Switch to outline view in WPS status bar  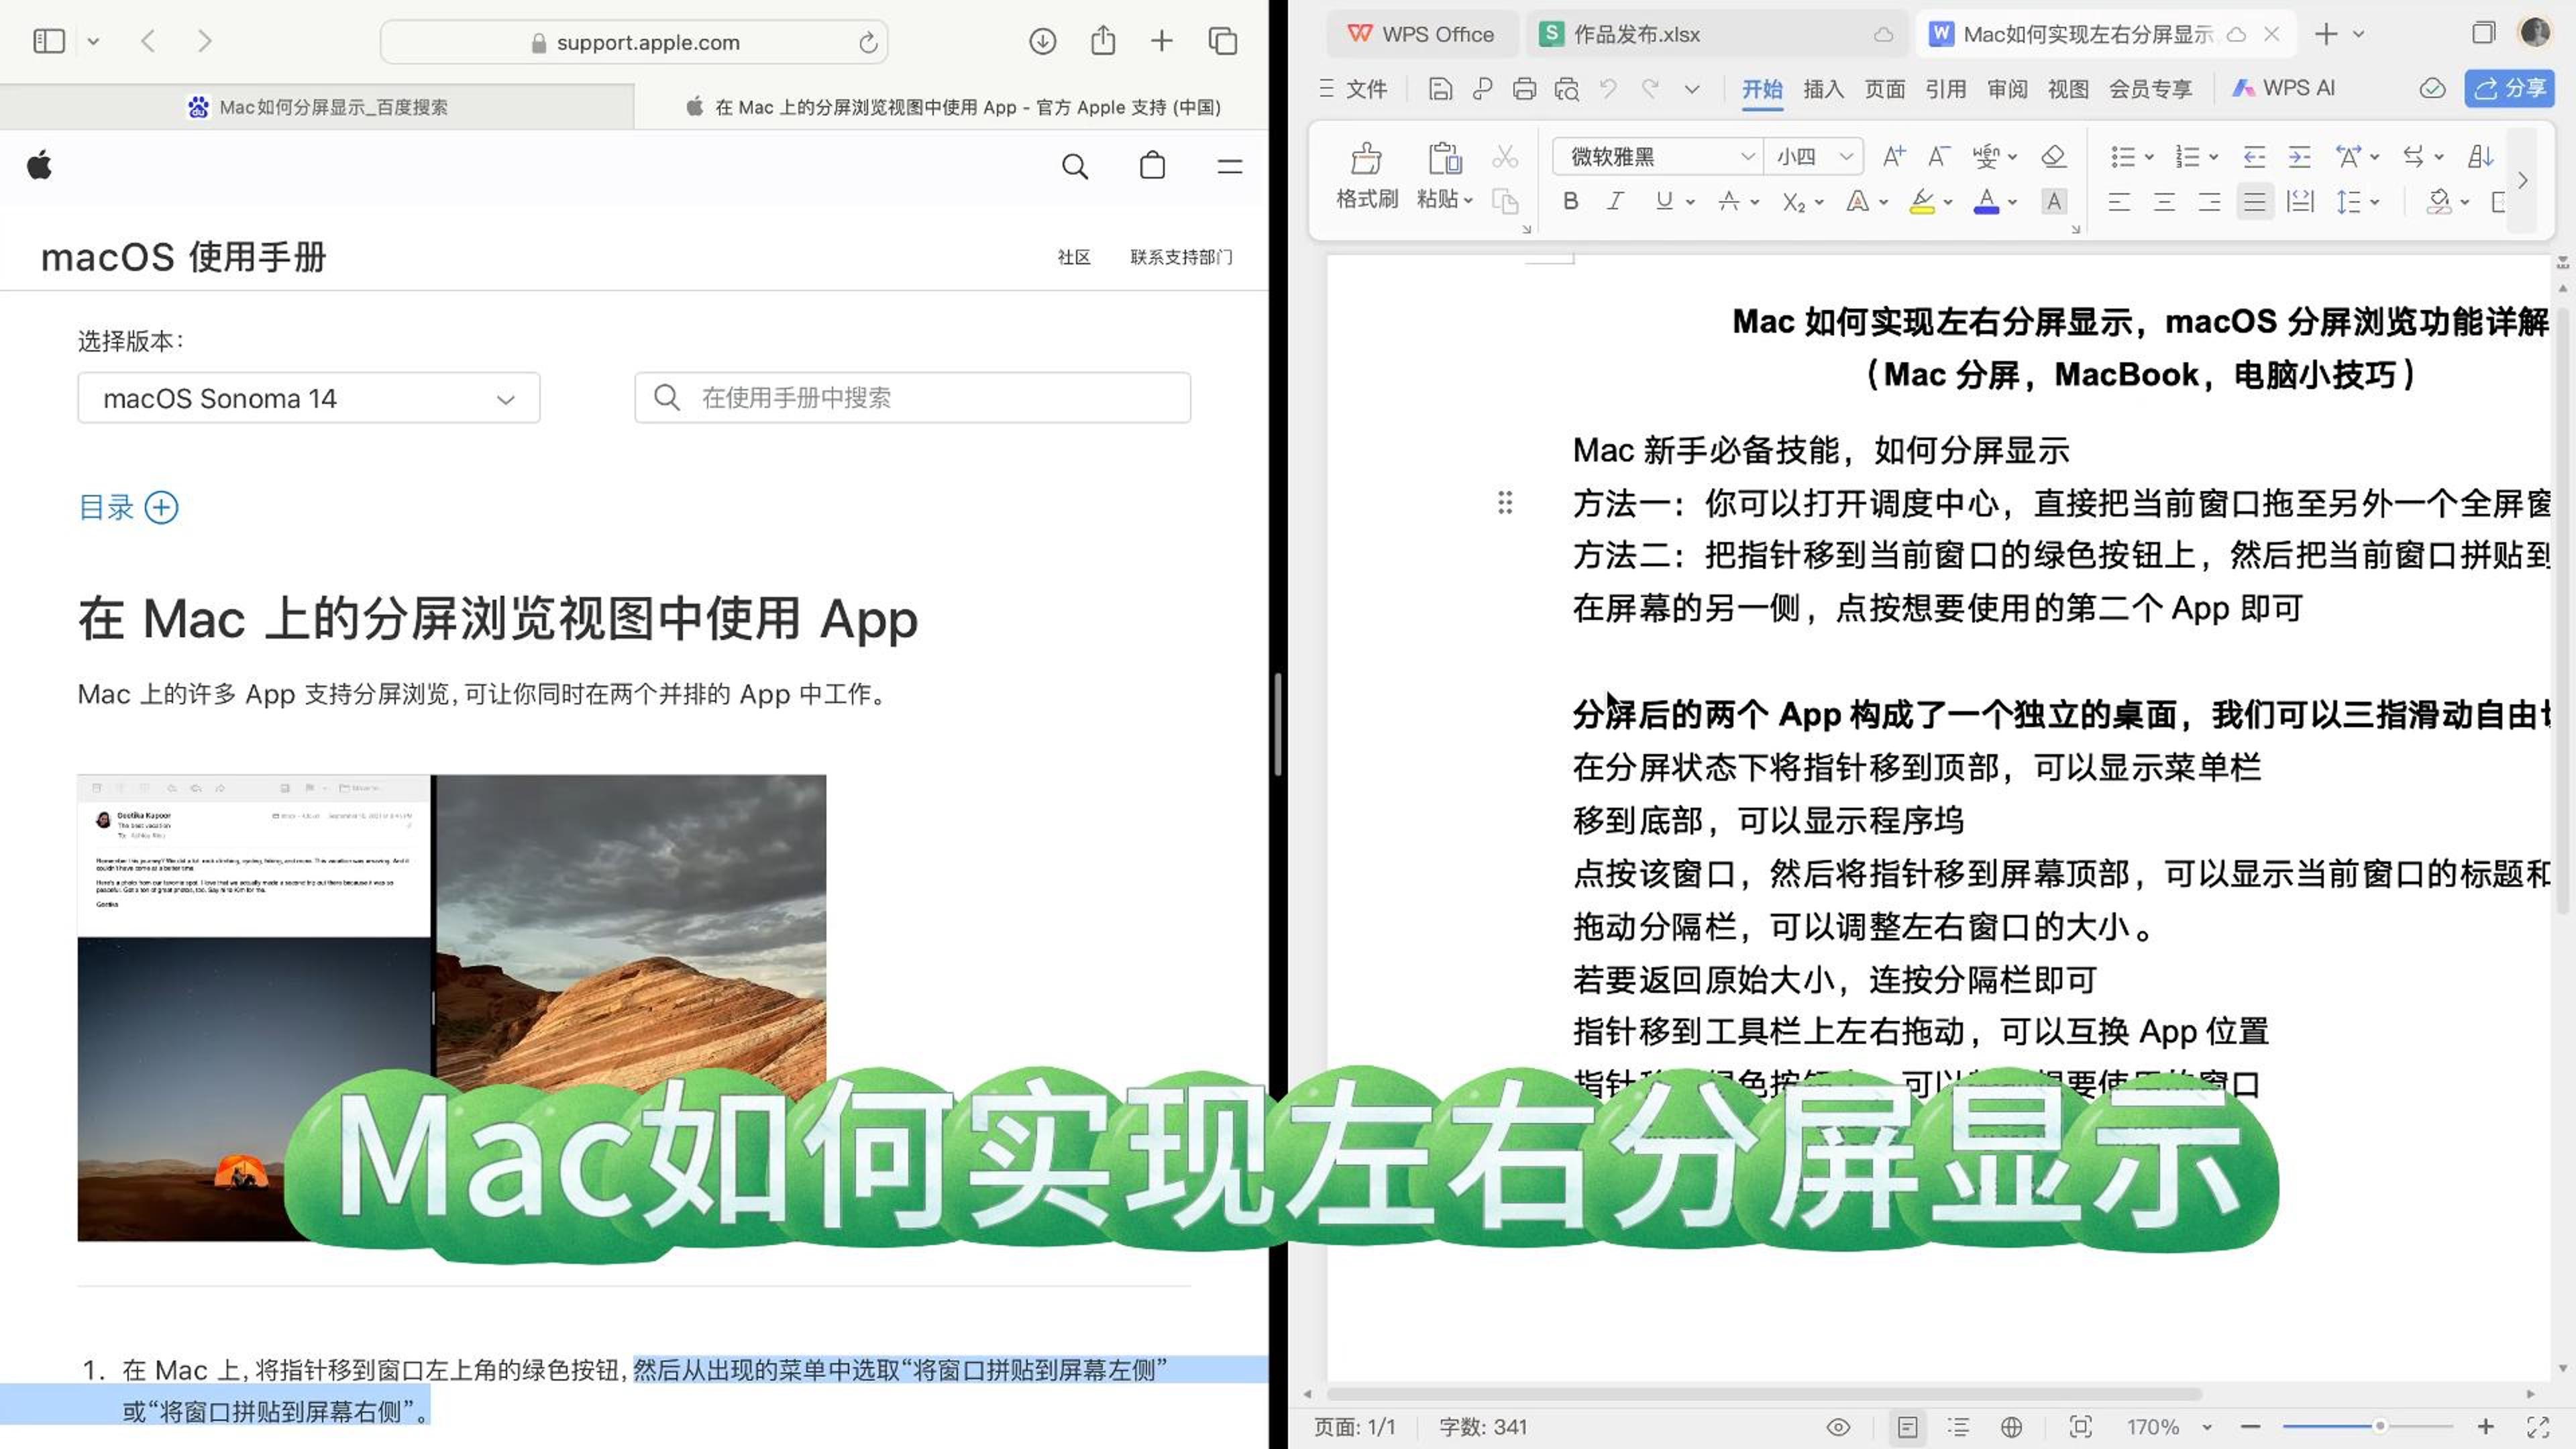pos(1958,1427)
